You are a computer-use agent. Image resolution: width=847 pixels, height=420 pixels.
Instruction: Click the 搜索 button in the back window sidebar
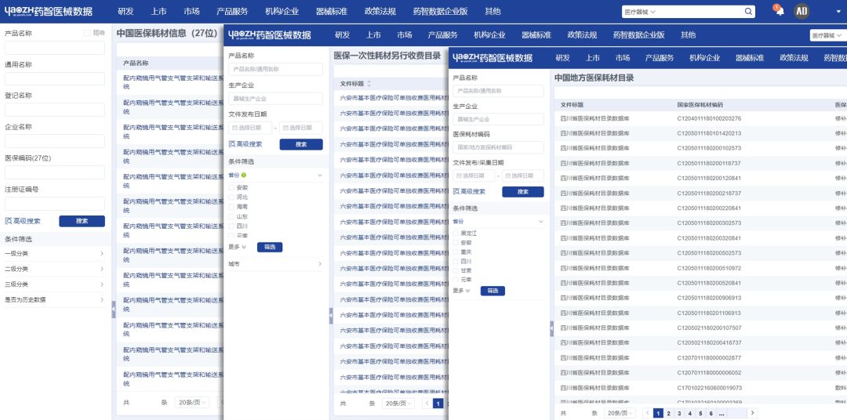point(82,221)
